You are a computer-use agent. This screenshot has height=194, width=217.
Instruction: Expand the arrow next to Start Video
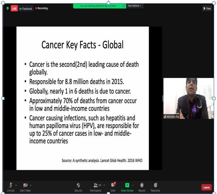[31, 185]
